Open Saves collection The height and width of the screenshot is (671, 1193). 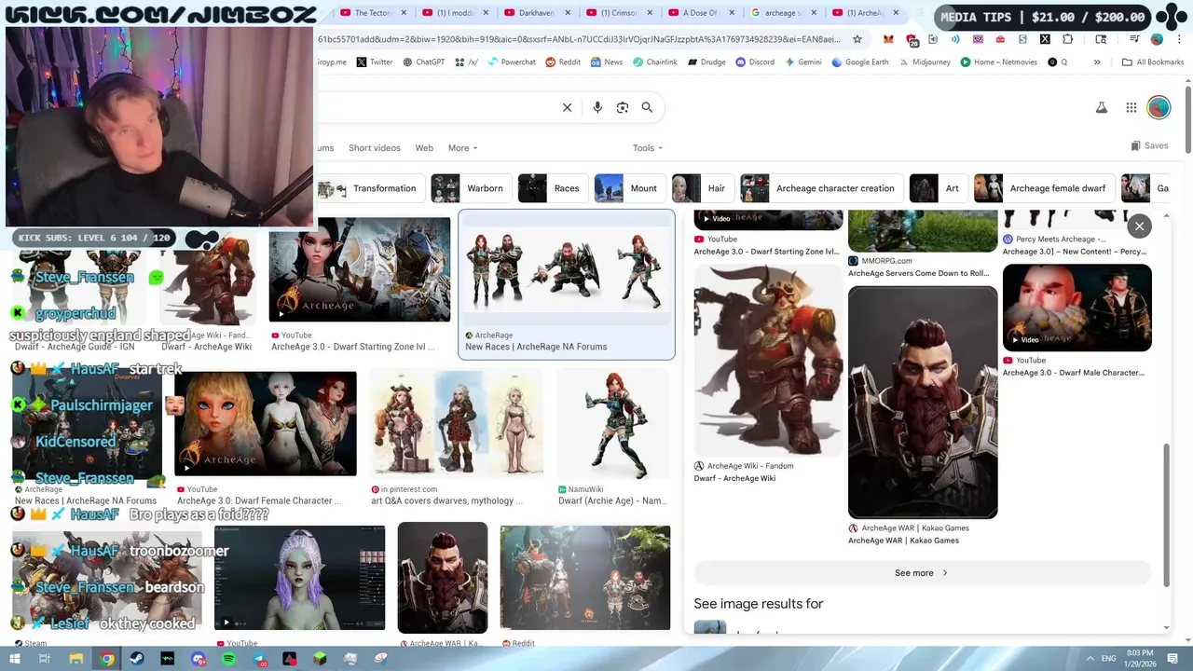1149,146
